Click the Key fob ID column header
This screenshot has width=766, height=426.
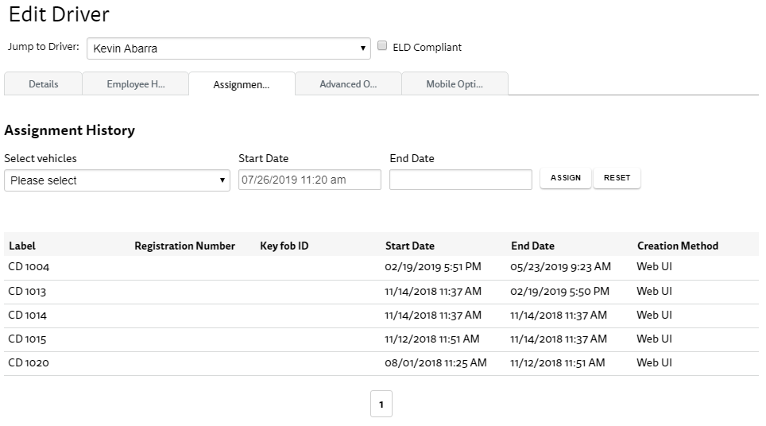pos(284,246)
